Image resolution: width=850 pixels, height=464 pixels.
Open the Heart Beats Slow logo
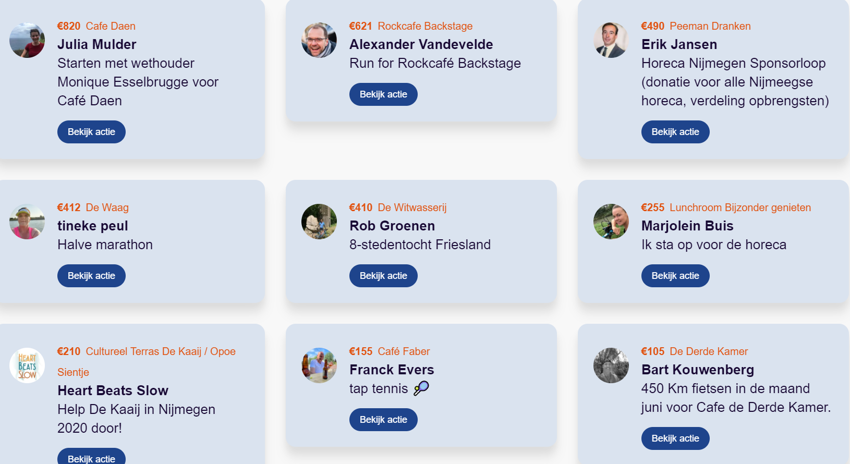(x=27, y=365)
